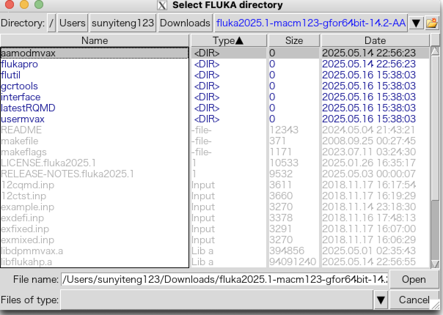This screenshot has height=315, width=443.
Task: Click the scrollbar up arrow
Action: coord(435,51)
